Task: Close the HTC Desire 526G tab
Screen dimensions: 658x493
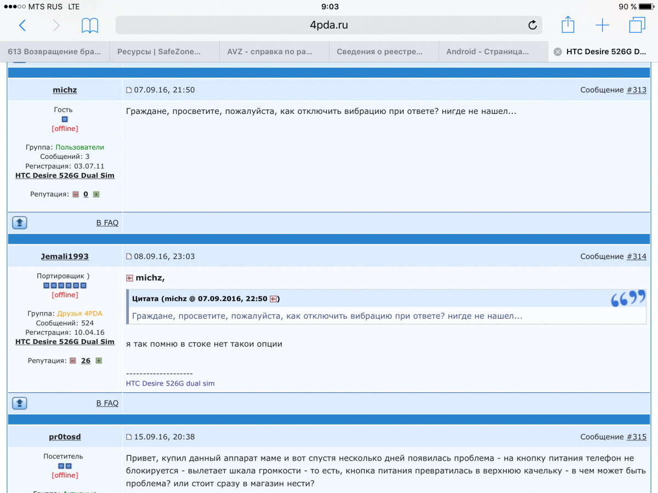Action: (x=558, y=51)
